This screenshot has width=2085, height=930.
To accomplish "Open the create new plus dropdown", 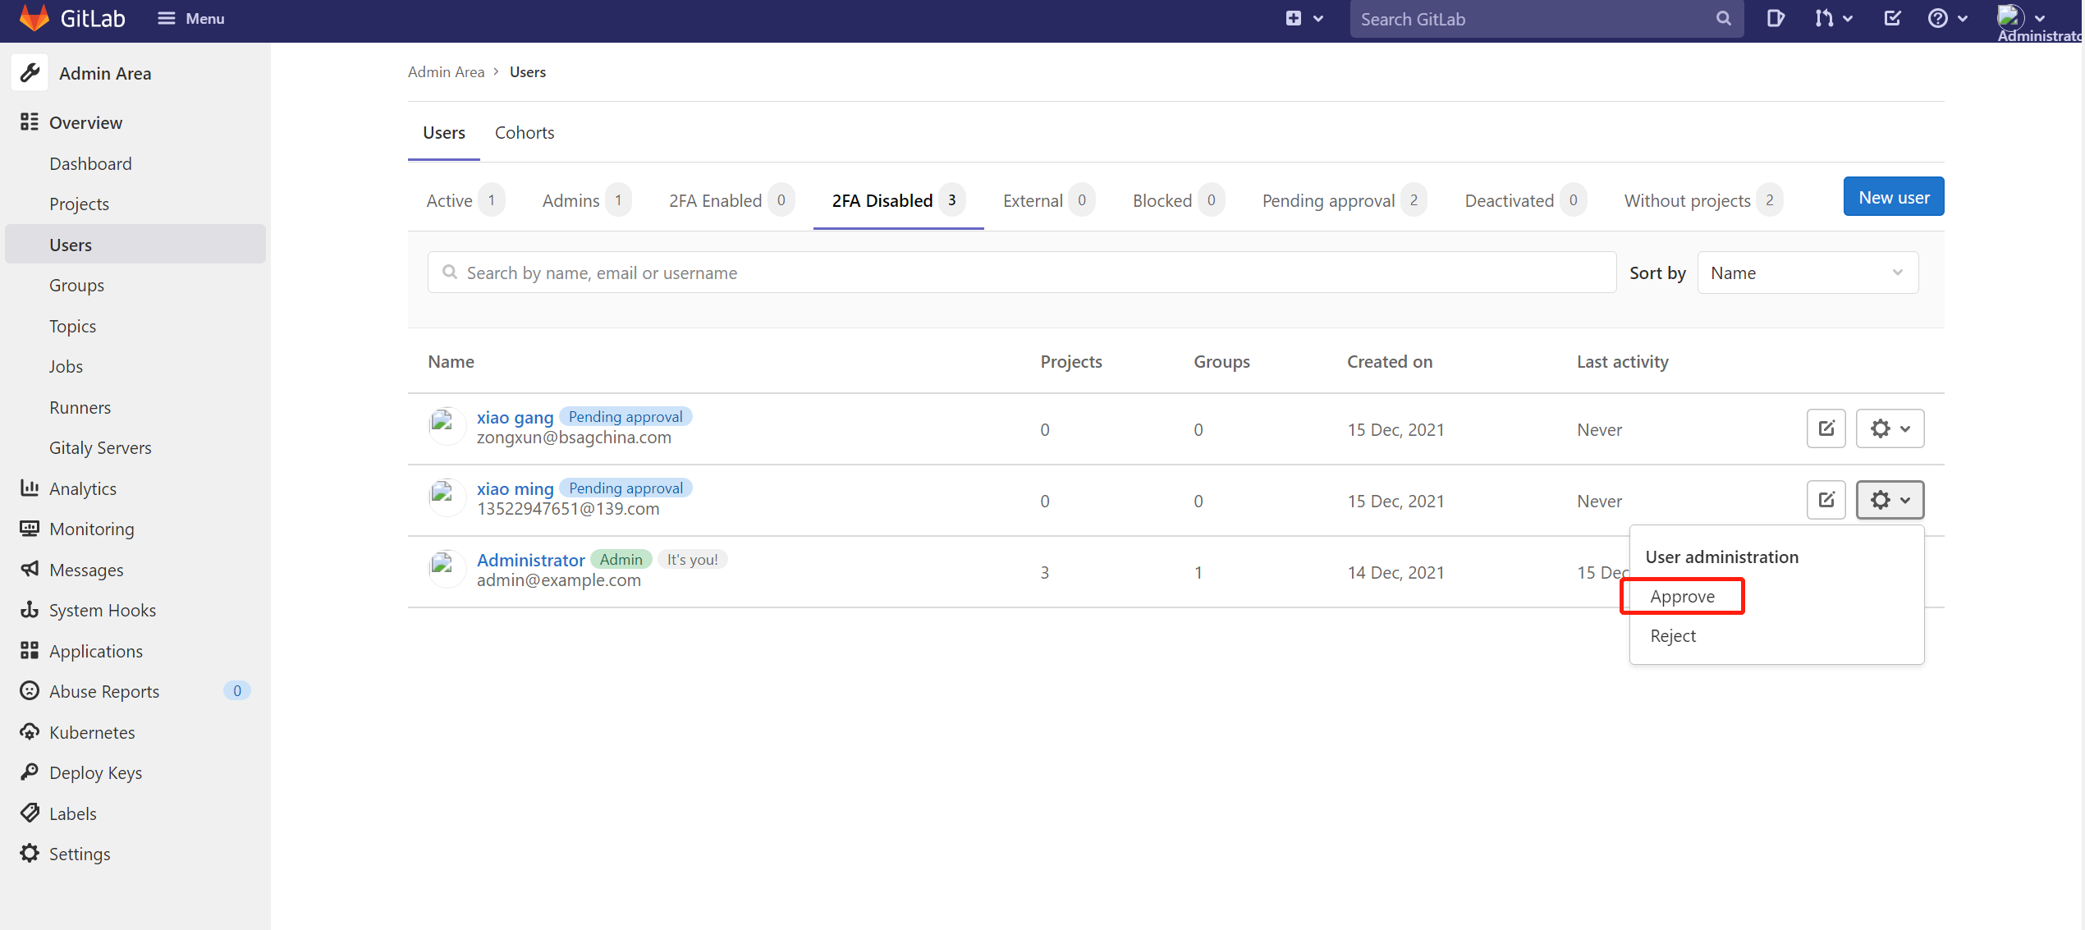I will [1304, 18].
